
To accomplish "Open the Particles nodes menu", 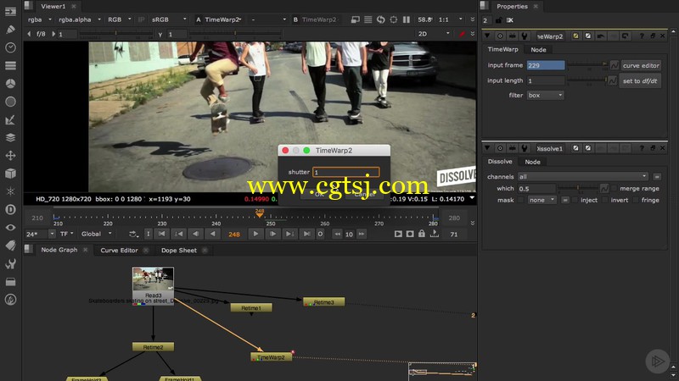I will point(10,191).
